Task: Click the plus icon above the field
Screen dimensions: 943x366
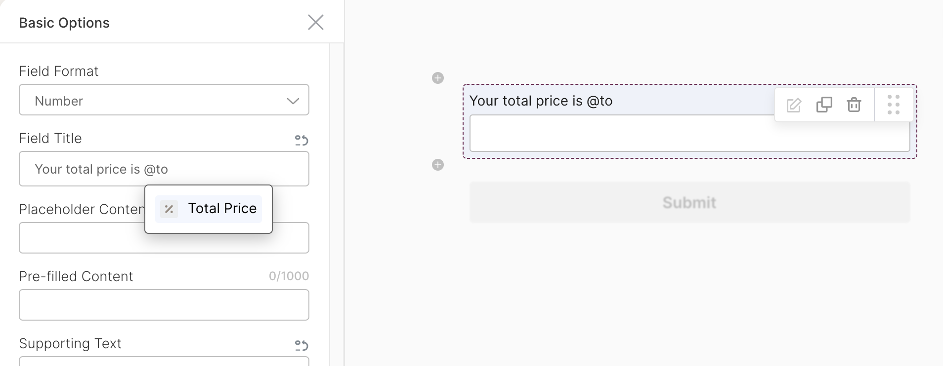Action: [x=438, y=78]
